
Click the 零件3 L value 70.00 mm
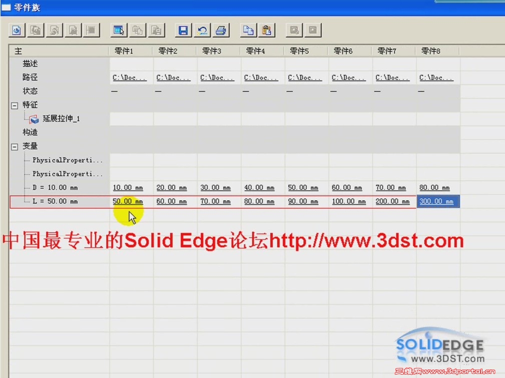(215, 202)
